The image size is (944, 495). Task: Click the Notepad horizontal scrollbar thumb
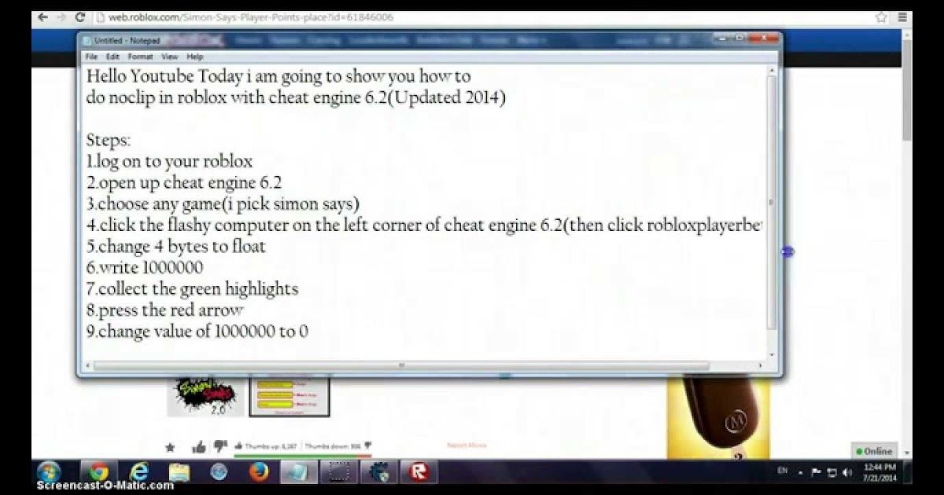(x=401, y=365)
